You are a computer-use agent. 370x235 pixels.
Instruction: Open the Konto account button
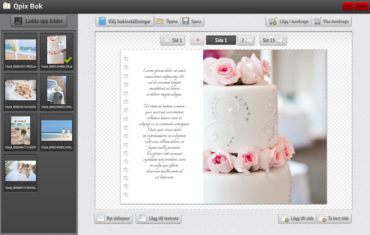click(x=362, y=6)
